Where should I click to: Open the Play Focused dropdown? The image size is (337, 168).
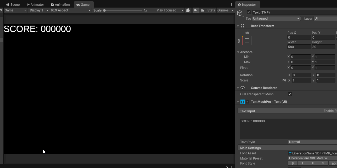170,10
